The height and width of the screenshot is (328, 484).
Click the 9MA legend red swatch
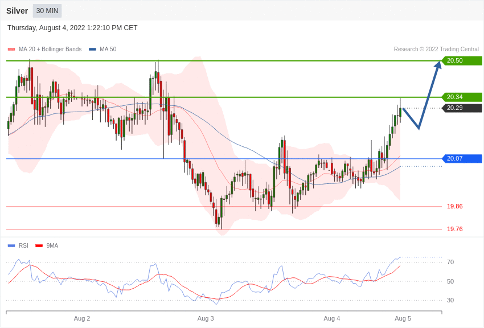(39, 245)
